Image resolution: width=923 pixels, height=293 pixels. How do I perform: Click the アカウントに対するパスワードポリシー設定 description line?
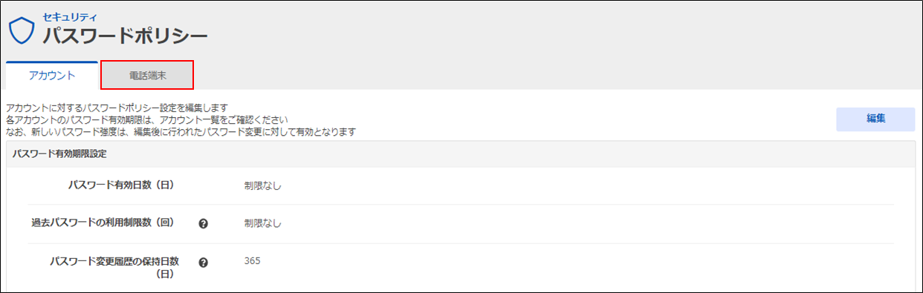click(116, 108)
